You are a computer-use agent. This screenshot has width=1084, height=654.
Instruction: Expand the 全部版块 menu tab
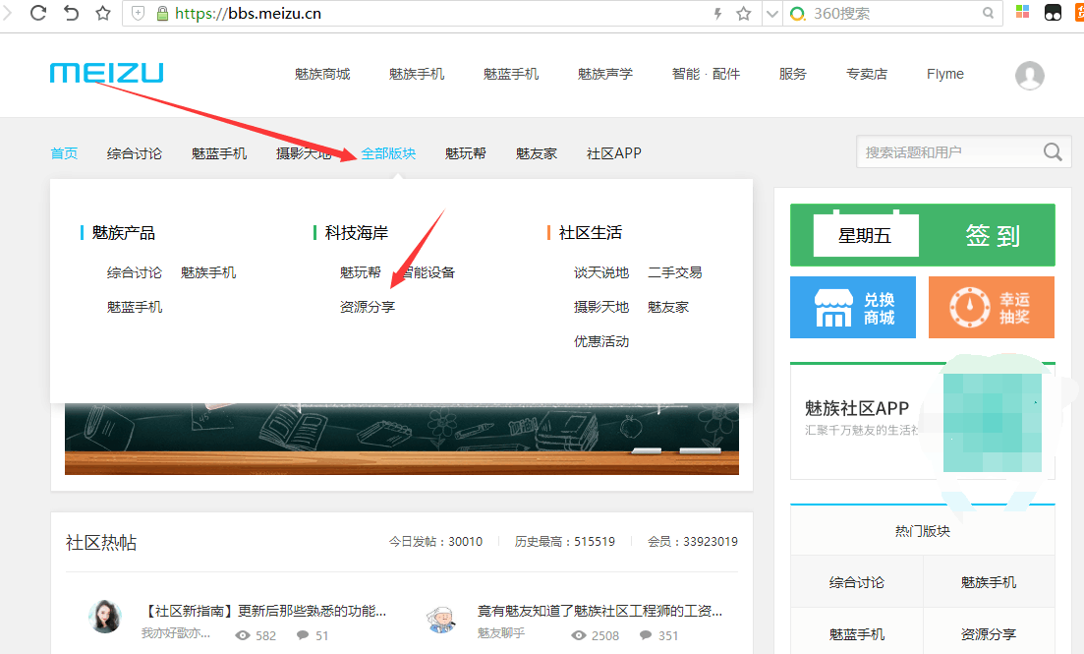[x=388, y=153]
